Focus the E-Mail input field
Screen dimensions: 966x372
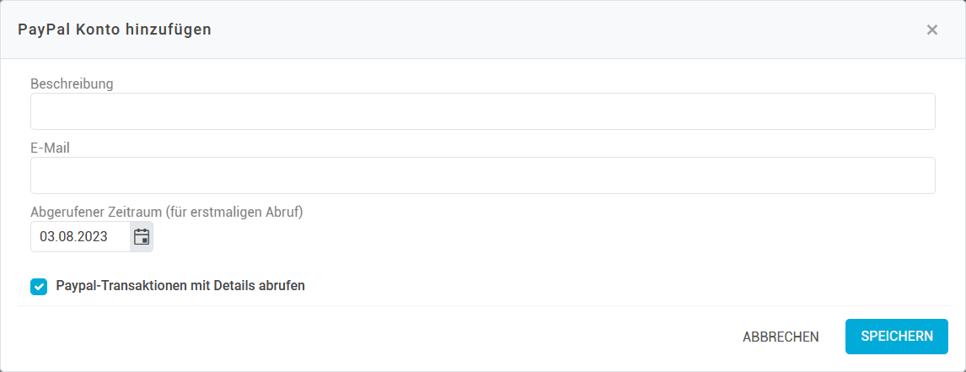482,175
